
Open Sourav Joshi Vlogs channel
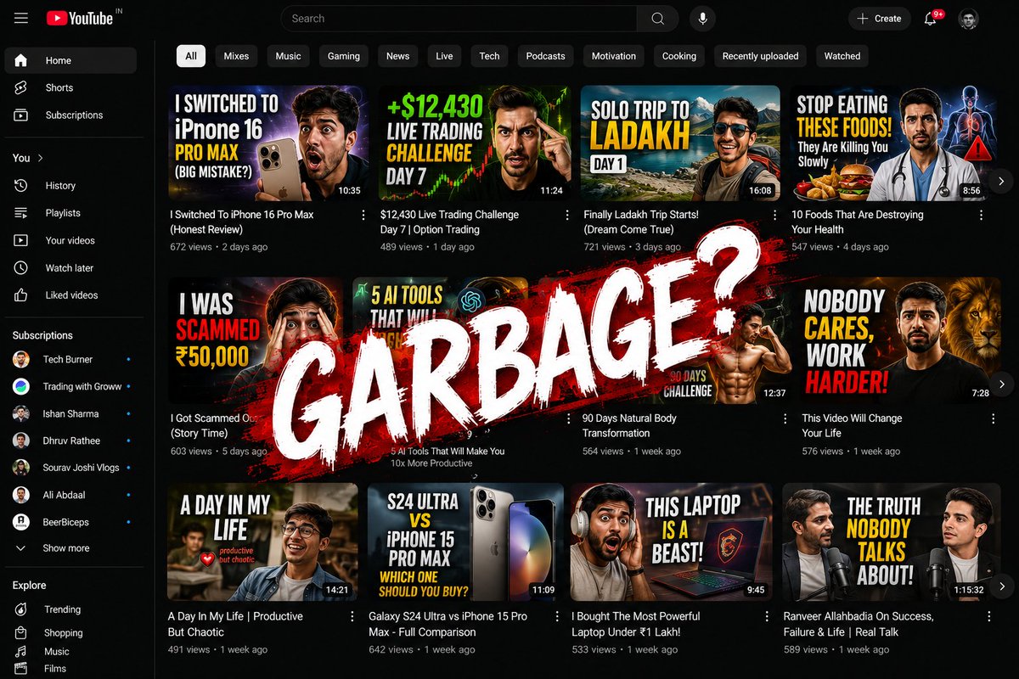[70, 468]
